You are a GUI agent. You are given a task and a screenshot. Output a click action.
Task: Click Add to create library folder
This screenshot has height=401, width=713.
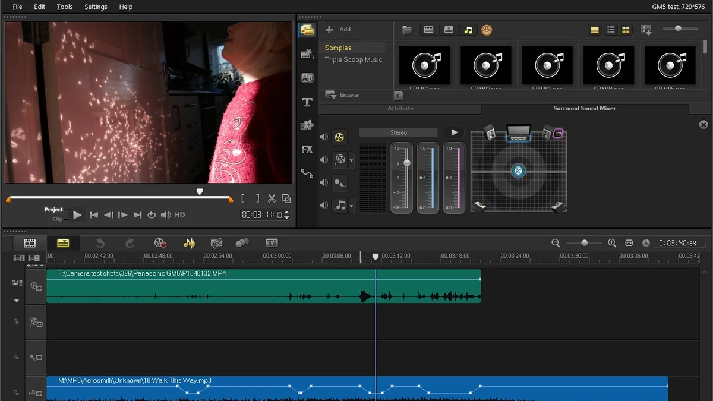pyautogui.click(x=339, y=29)
